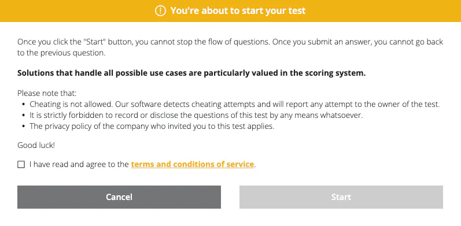Click the bold sentence about the scoring system
The width and height of the screenshot is (461, 226).
191,73
